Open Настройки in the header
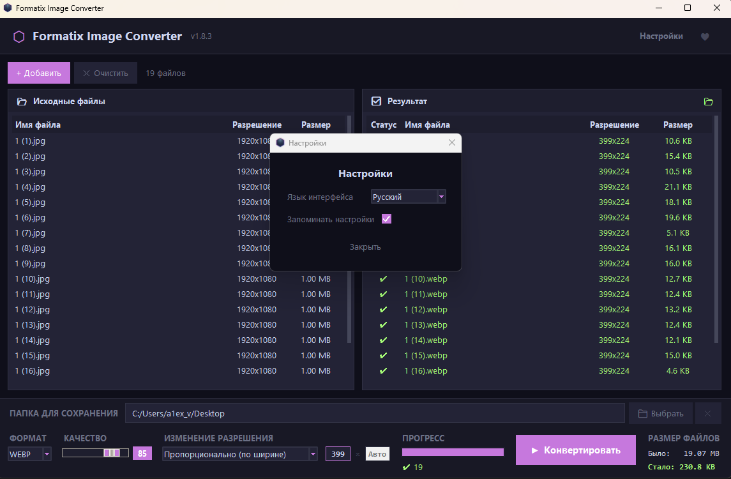The height and width of the screenshot is (479, 731). click(x=661, y=36)
